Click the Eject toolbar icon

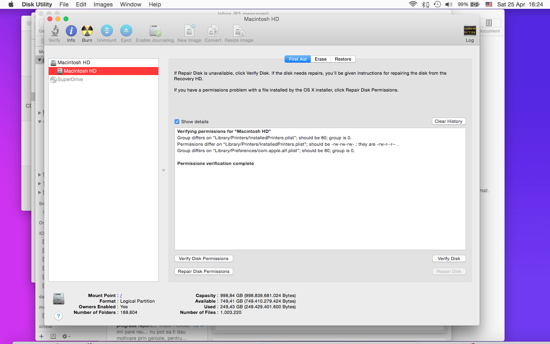pos(126,31)
